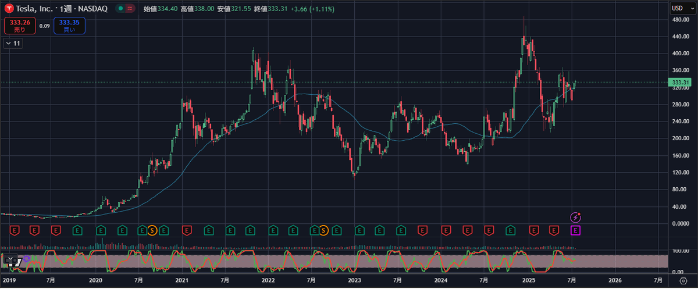Click the 始値 334.40 open value

point(159,8)
